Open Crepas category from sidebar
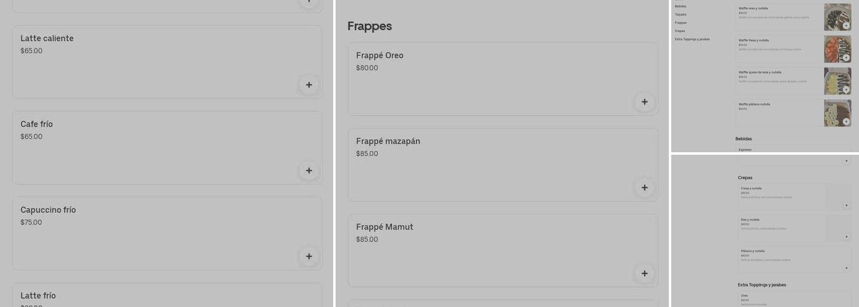 tap(680, 31)
